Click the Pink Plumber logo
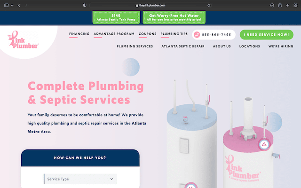 pos(23,39)
